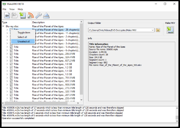Viewport: 180px width, 128px height.
Task: Uncheck the 1.2 GB title checkbox
Action: tap(11, 67)
